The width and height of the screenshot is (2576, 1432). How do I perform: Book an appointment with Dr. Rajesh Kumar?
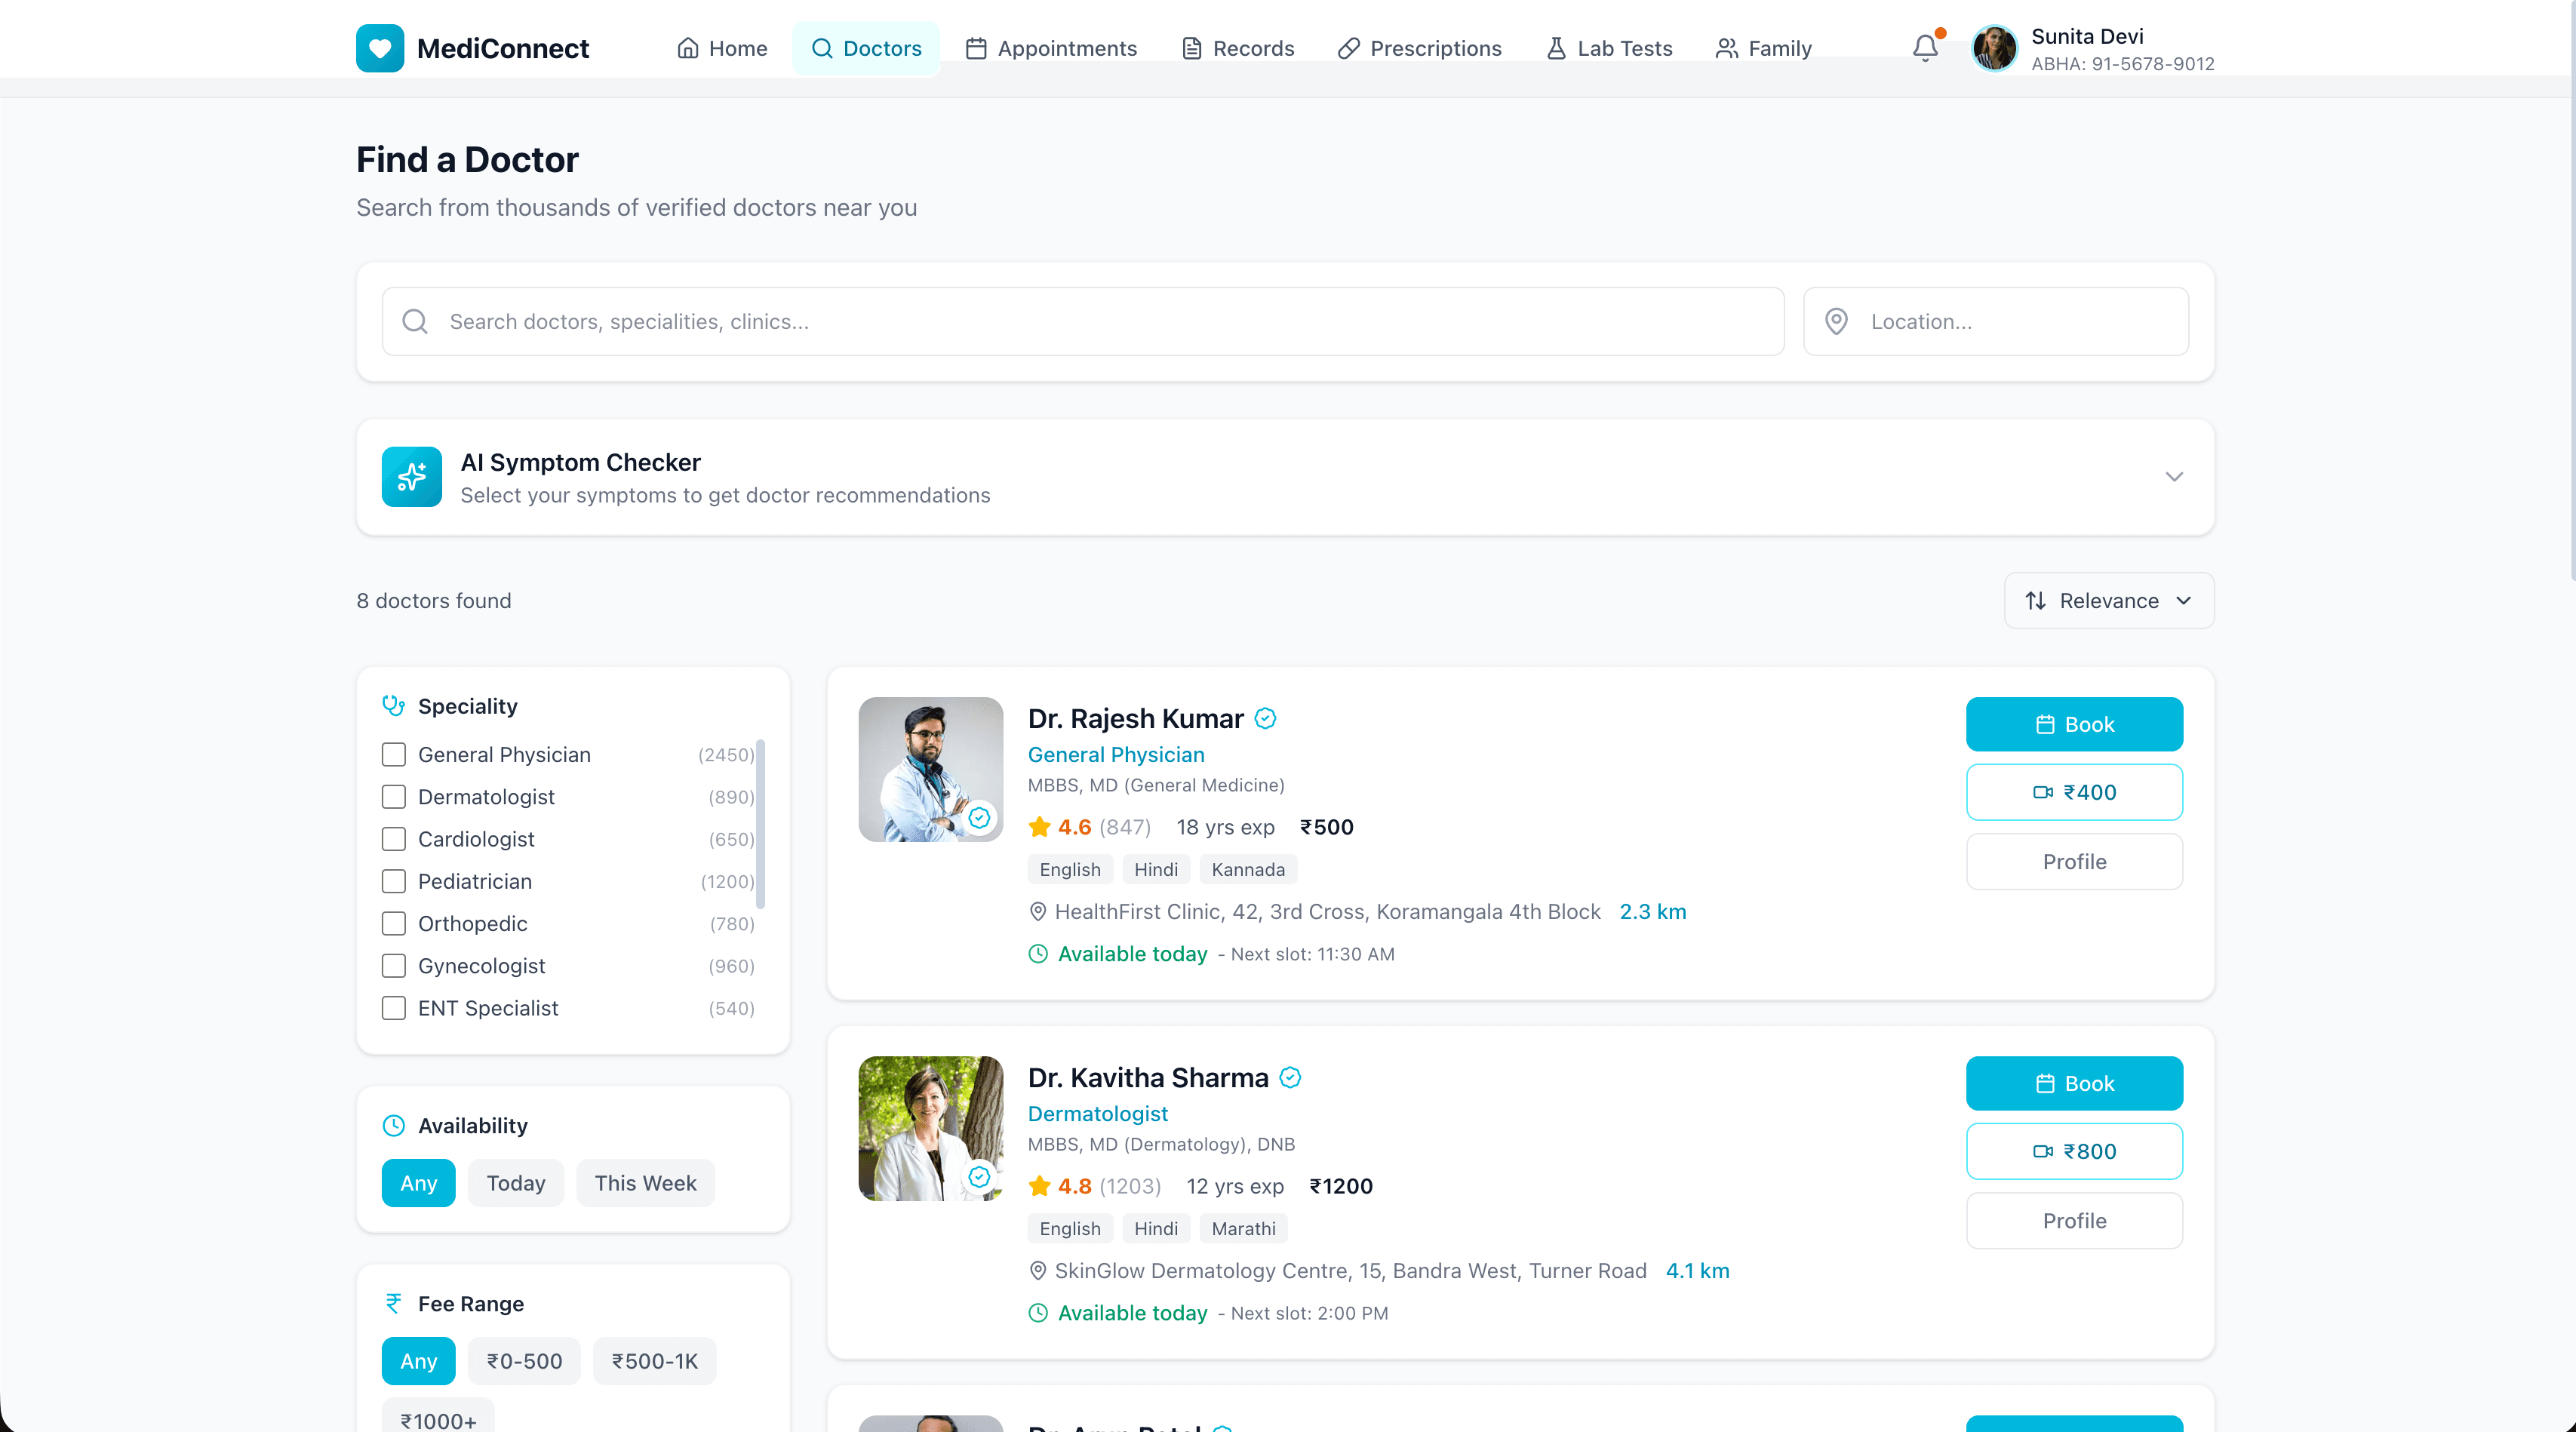point(2073,724)
